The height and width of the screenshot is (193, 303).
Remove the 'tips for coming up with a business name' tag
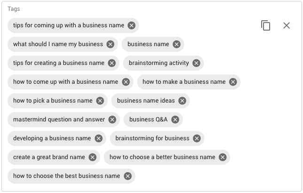point(132,25)
